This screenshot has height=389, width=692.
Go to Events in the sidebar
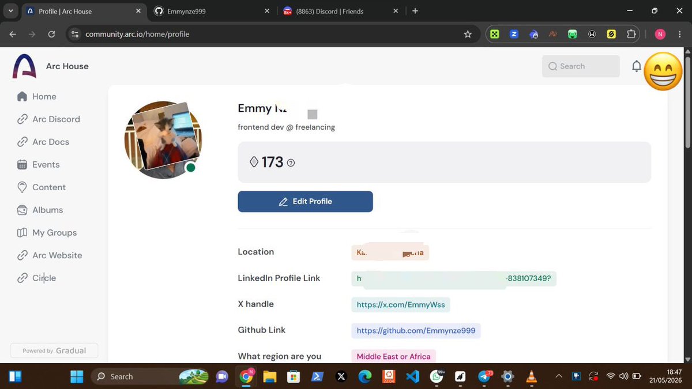pyautogui.click(x=38, y=164)
